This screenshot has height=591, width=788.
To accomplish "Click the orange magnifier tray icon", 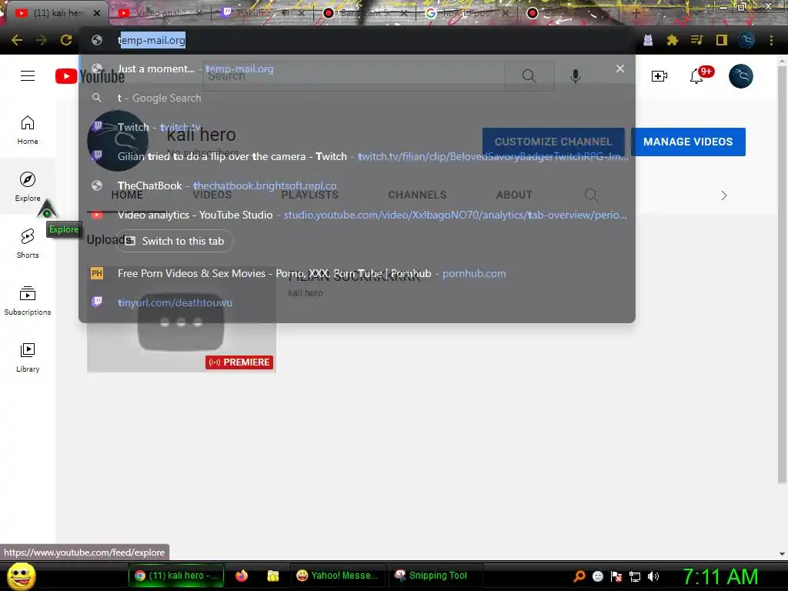I will click(x=579, y=576).
